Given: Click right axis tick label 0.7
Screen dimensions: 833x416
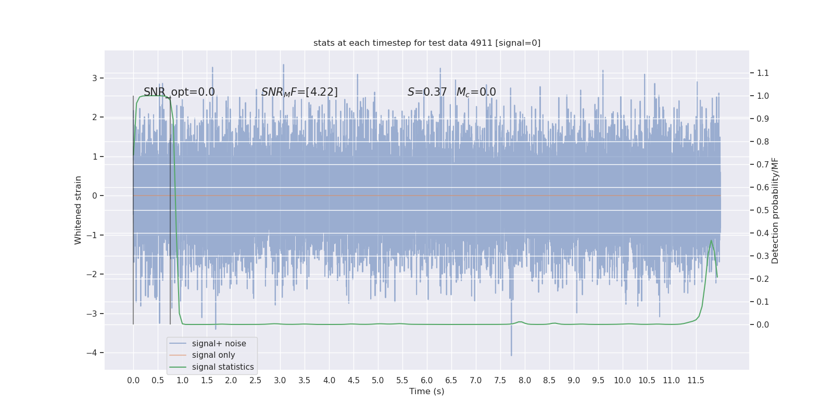Looking at the screenshot, I should pos(763,164).
